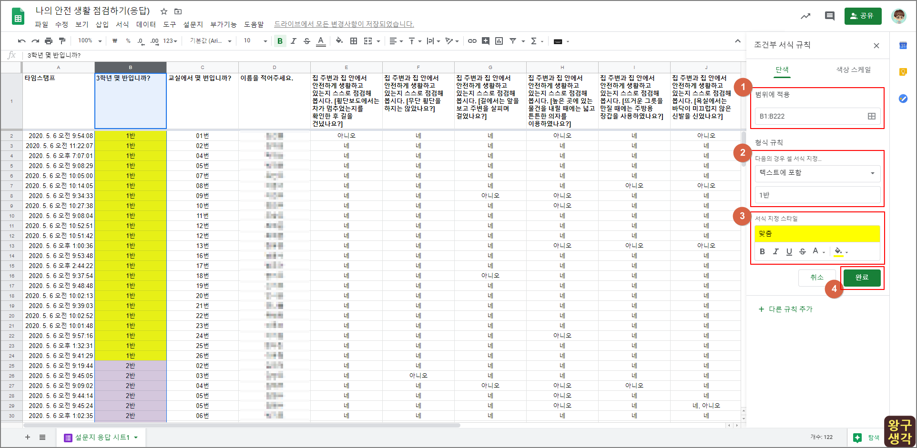Click the Insert chart icon
917x448 pixels.
pos(499,41)
